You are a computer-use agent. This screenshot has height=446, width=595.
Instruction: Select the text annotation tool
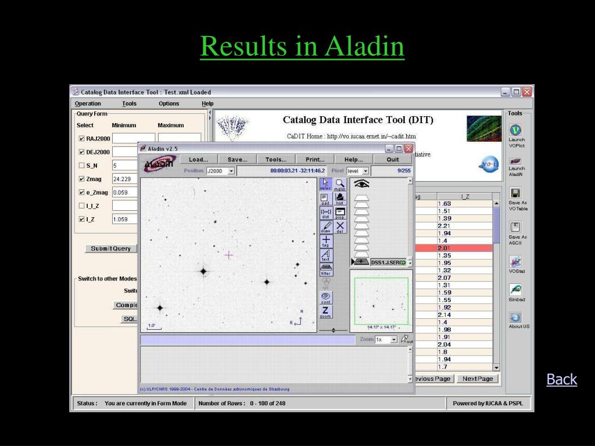pos(325,256)
